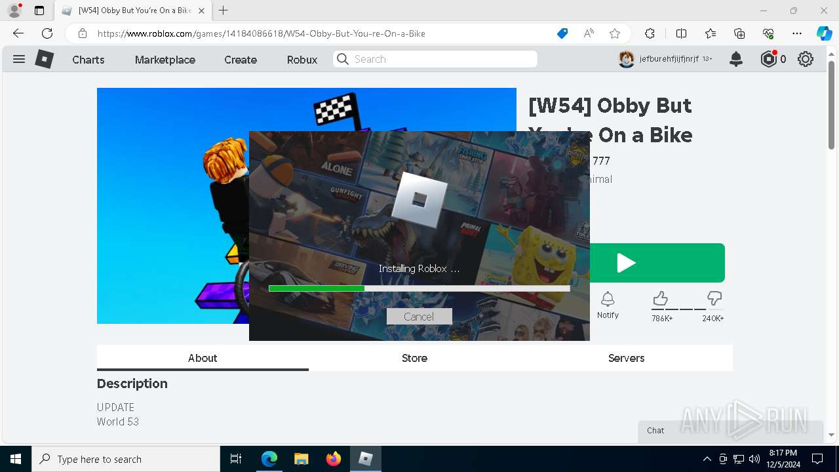Reload the page with refresh icon

47,33
